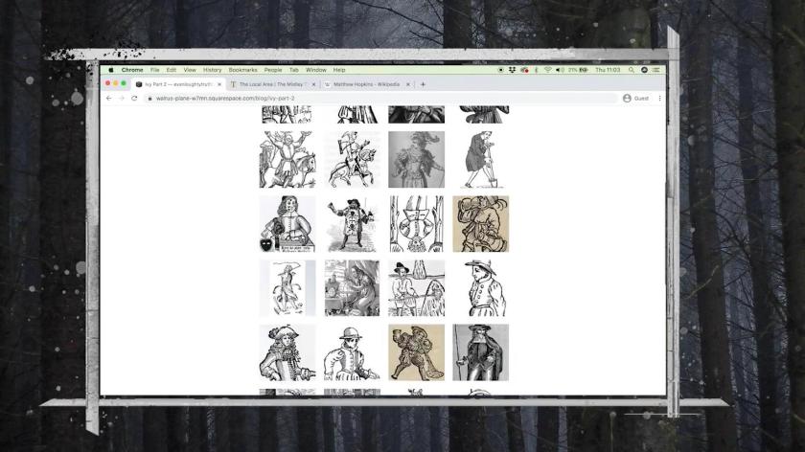The height and width of the screenshot is (452, 805).
Task: Open a new tab with plus button
Action: pyautogui.click(x=423, y=84)
